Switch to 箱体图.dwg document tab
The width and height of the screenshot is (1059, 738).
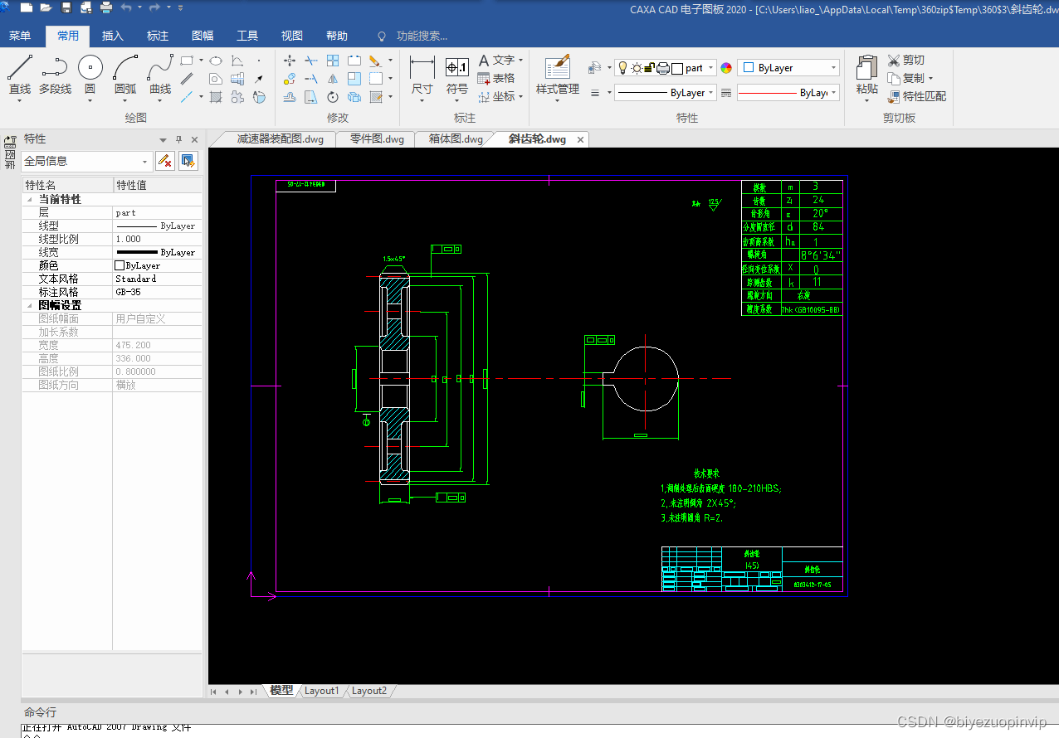tap(456, 139)
